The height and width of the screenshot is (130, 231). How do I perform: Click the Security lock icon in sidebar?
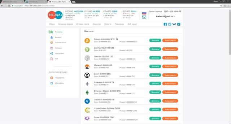click(52, 43)
